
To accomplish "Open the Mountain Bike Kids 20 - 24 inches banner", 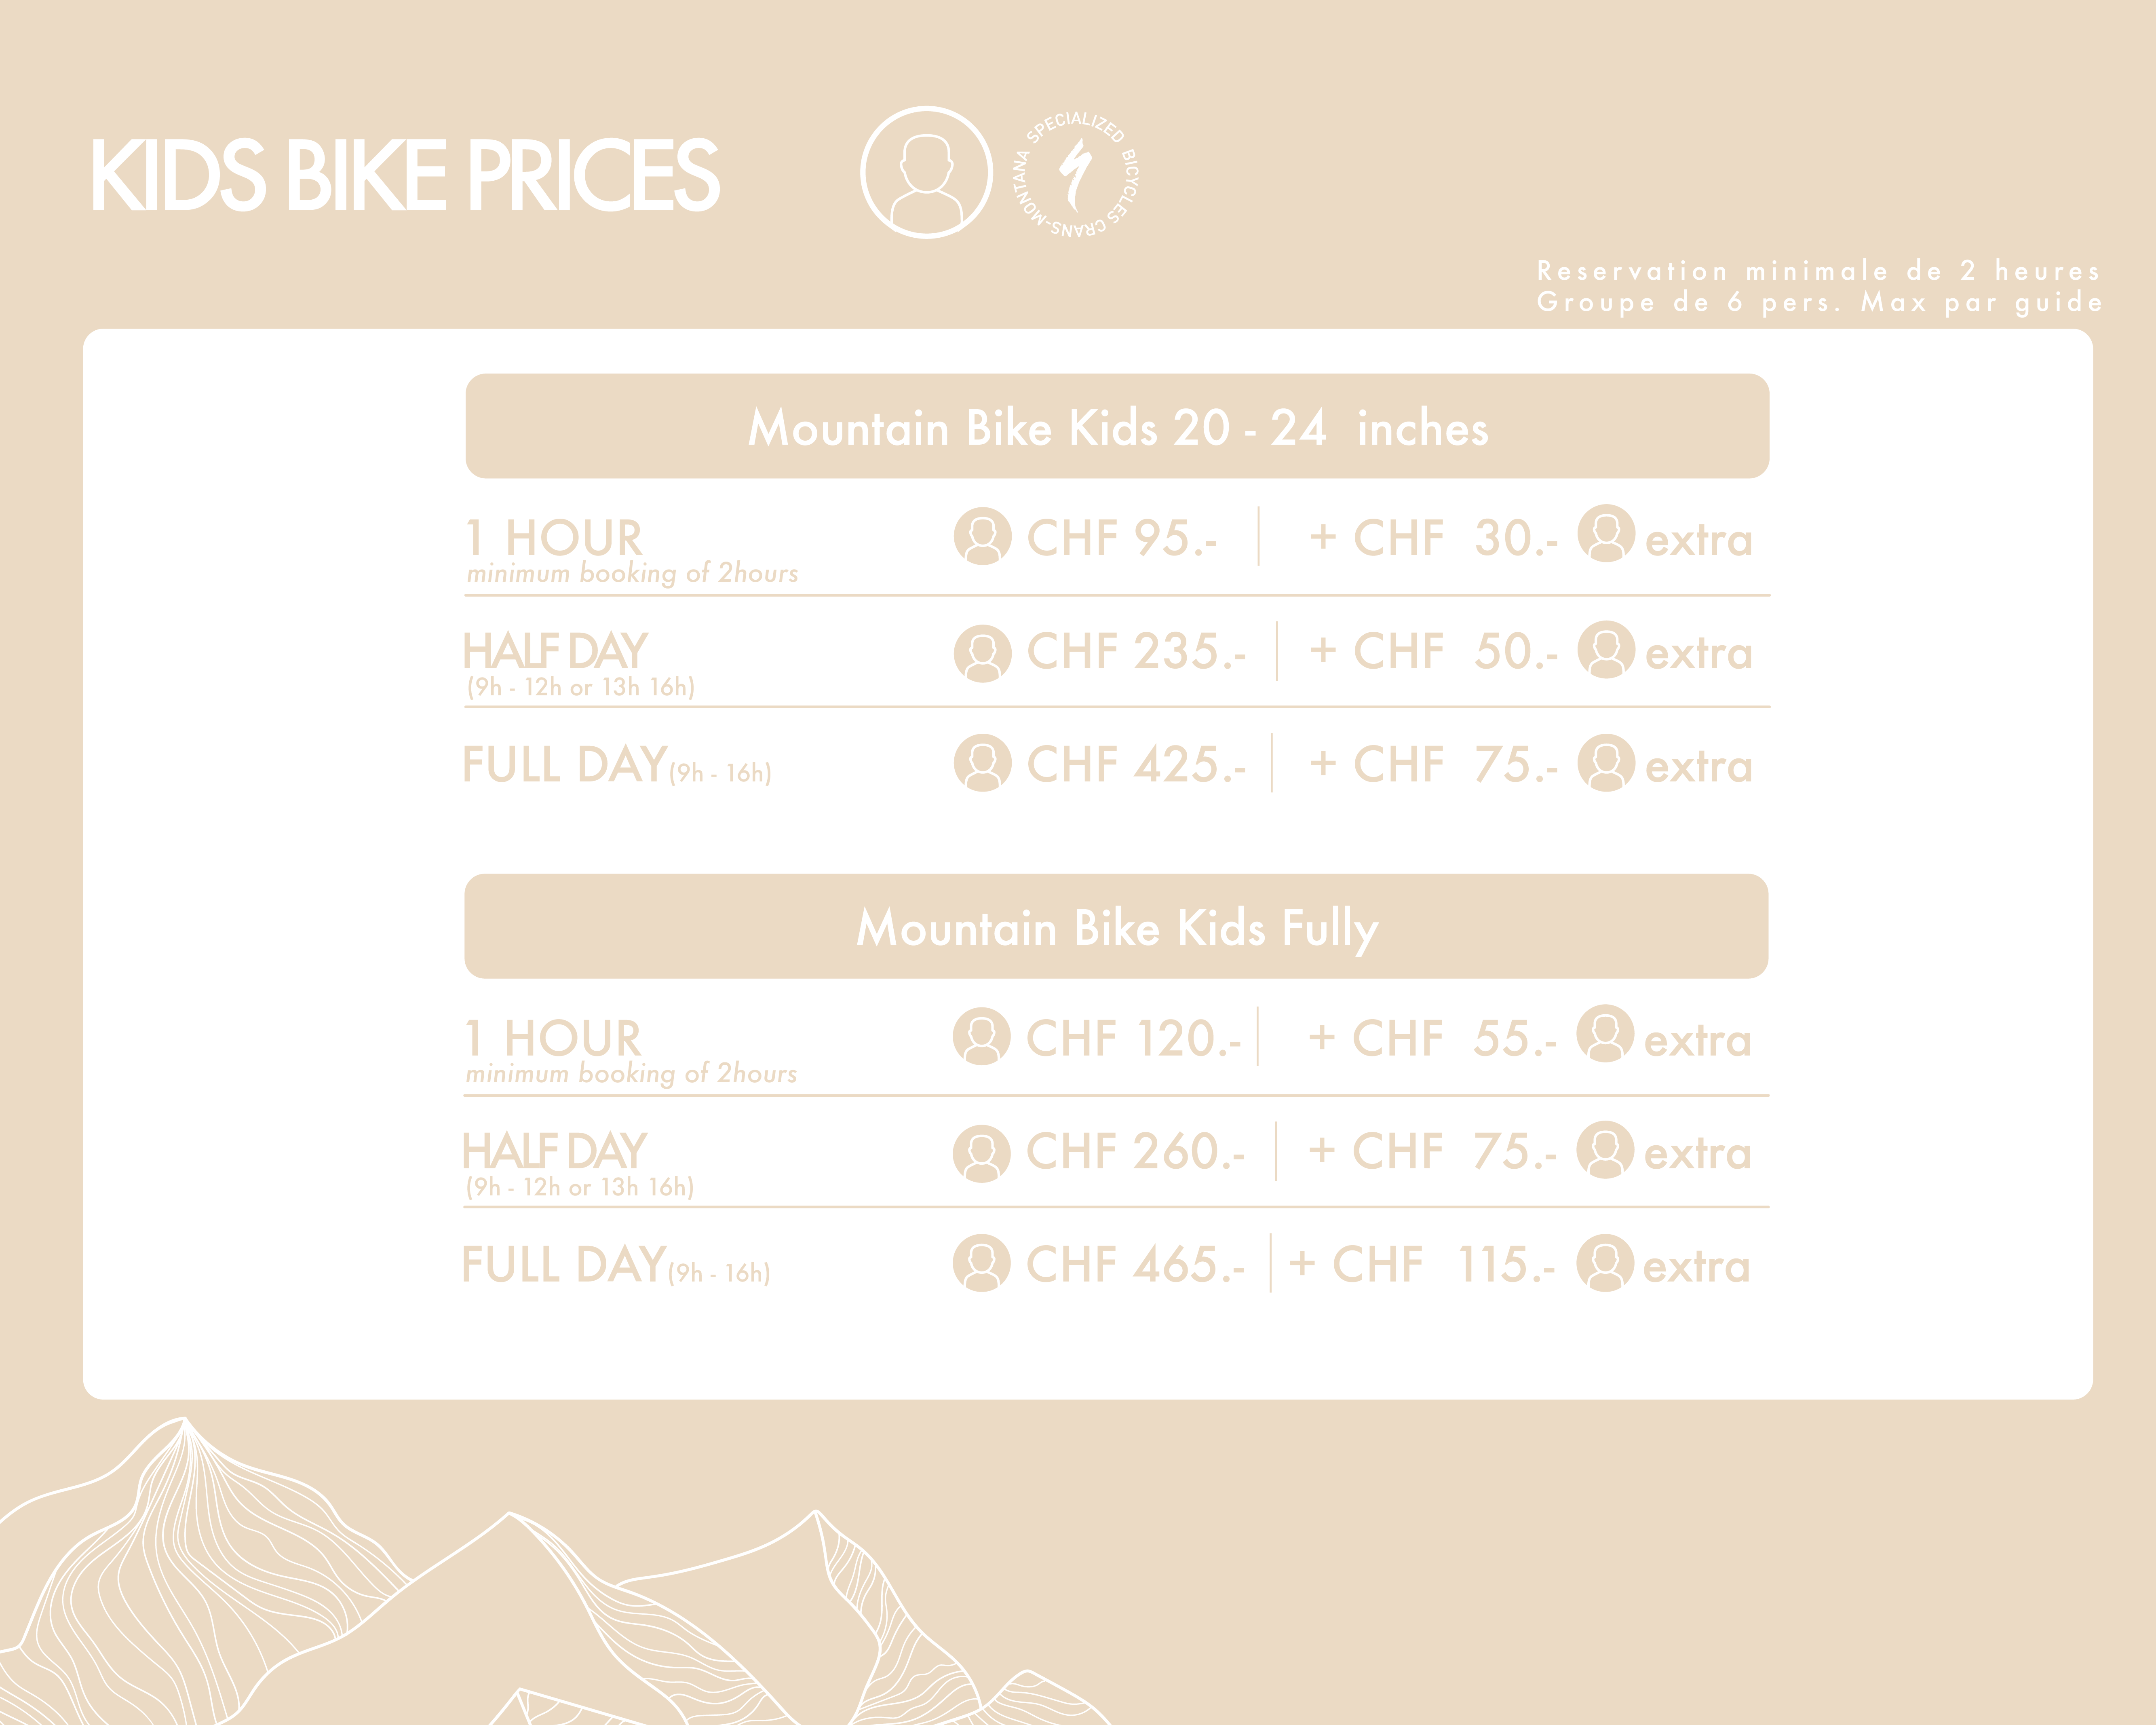I will click(1117, 427).
